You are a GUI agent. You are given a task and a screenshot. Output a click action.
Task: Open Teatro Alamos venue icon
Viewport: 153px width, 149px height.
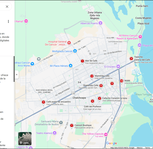55,133
